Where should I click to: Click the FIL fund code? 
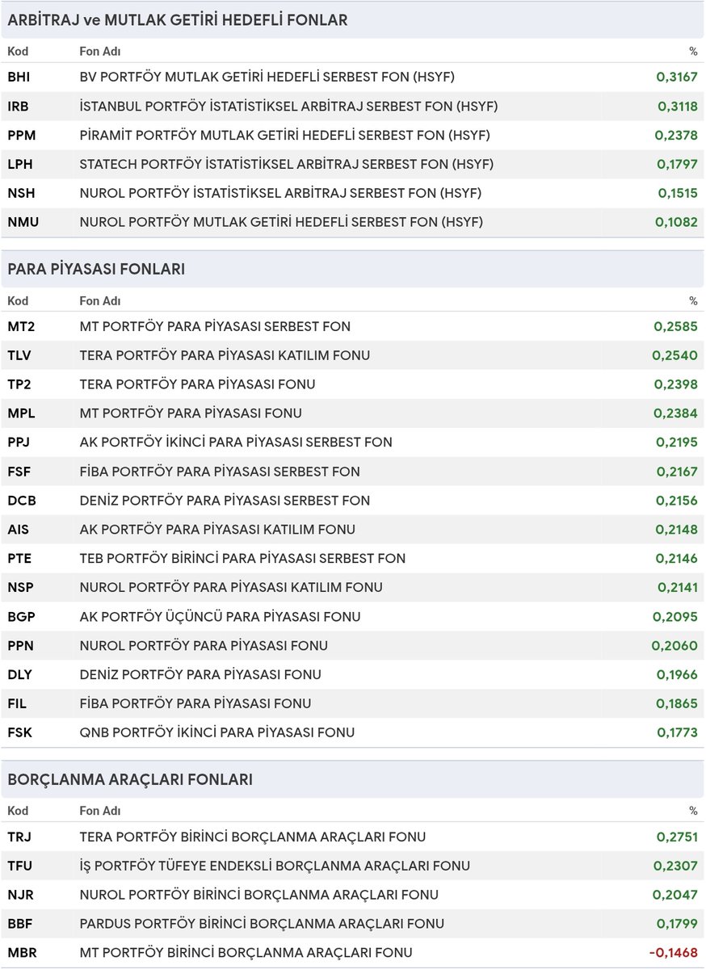pyautogui.click(x=17, y=704)
